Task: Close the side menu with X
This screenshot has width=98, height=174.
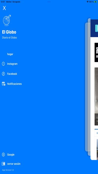Action: click(4, 8)
